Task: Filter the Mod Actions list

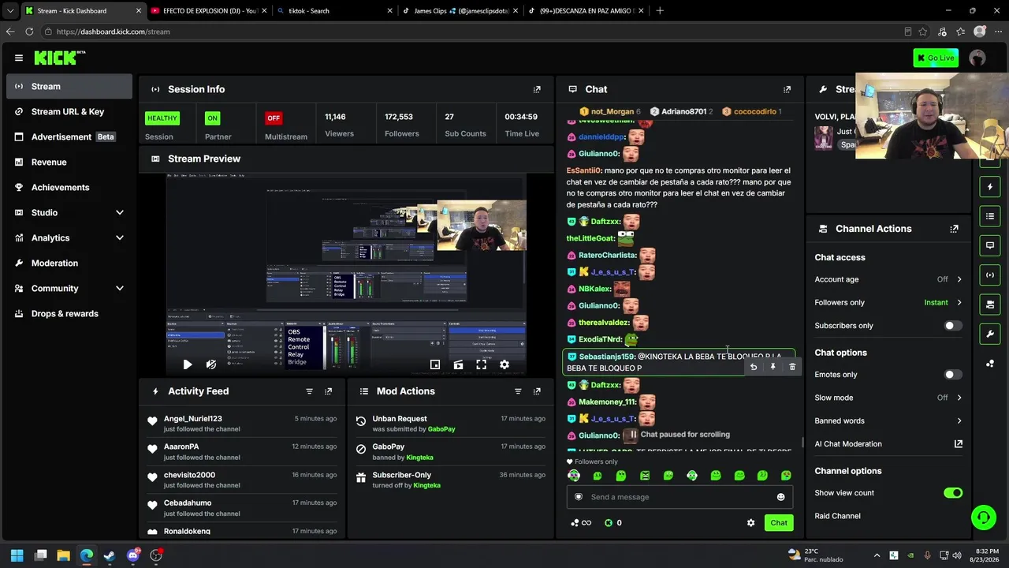Action: (518, 391)
